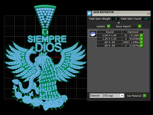Click green arrow for .98 X .98 row
This screenshot has width=153, height=115.
[x=142, y=46]
